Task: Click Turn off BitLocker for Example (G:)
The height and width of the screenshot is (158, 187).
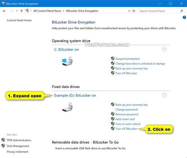Action: click(126, 129)
